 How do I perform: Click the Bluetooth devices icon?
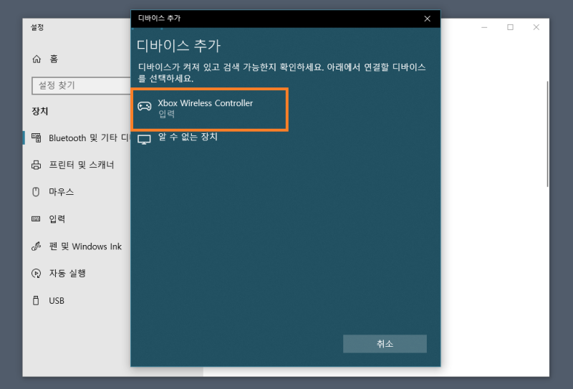point(37,138)
